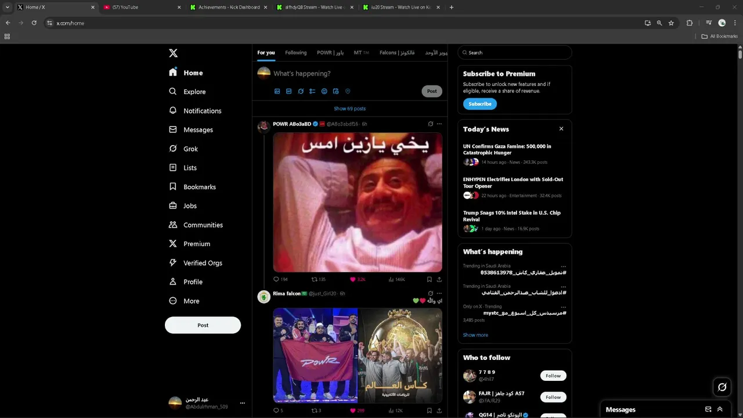This screenshot has height=418, width=743.
Task: Click new message icon in Messages drawer
Action: point(708,409)
